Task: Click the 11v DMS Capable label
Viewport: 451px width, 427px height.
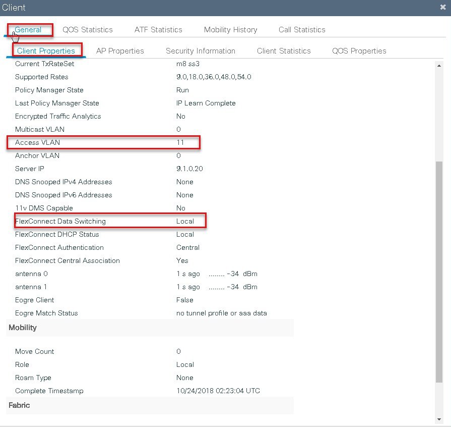Action: (44, 208)
